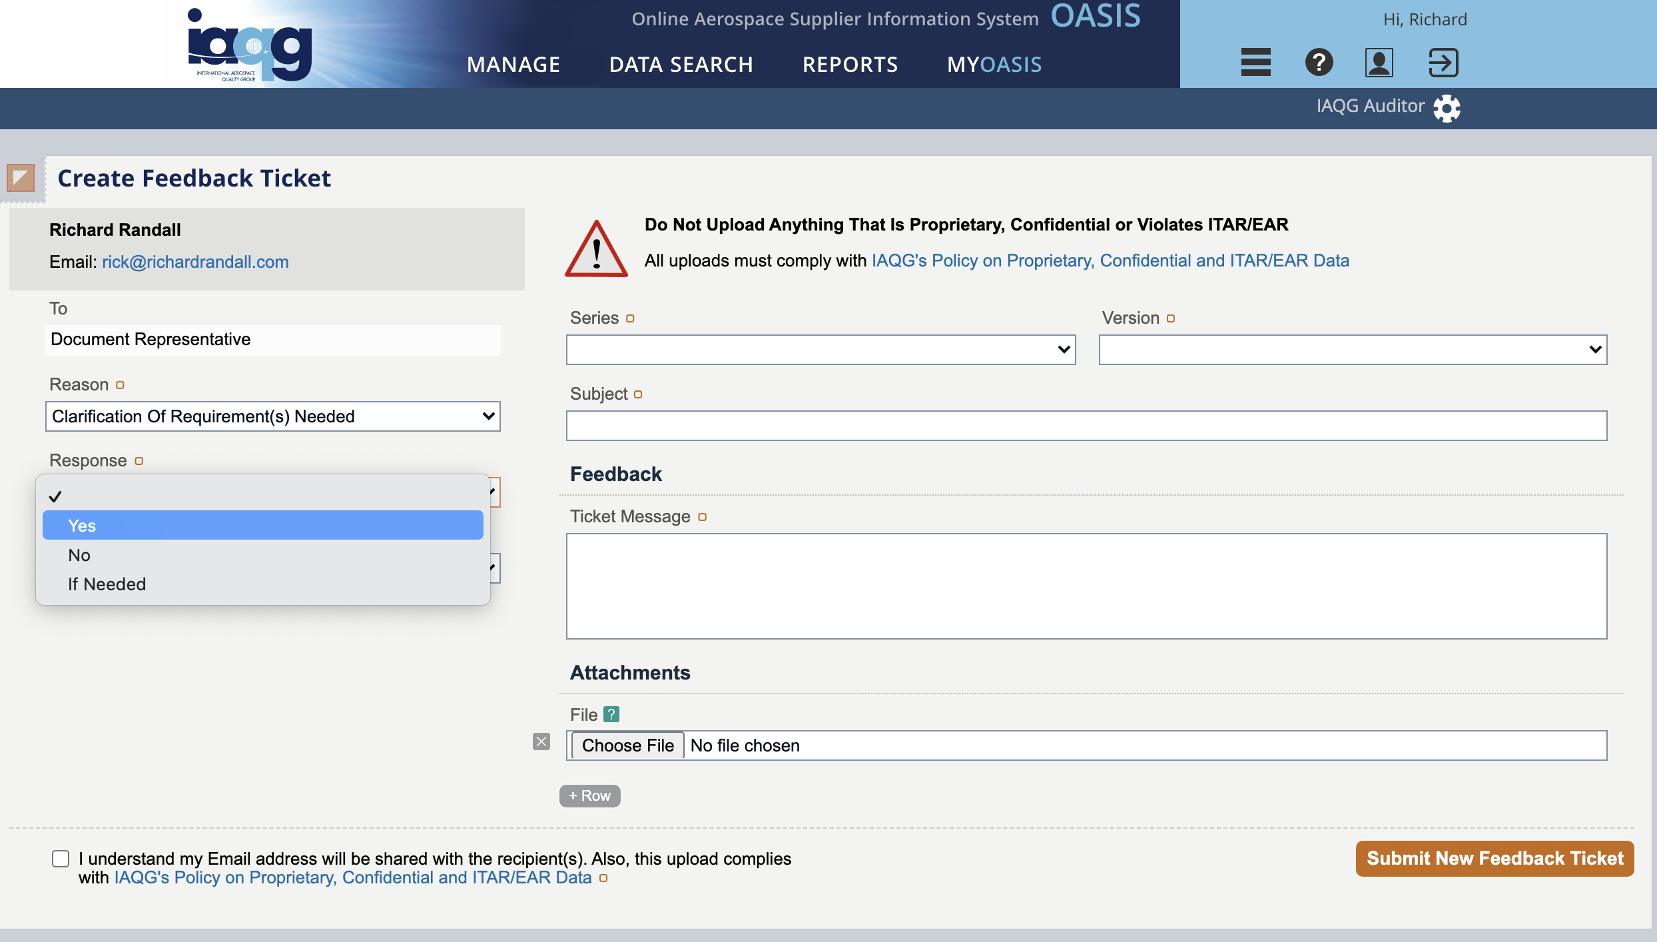Select If Needed in Response list
The image size is (1657, 942).
click(263, 584)
